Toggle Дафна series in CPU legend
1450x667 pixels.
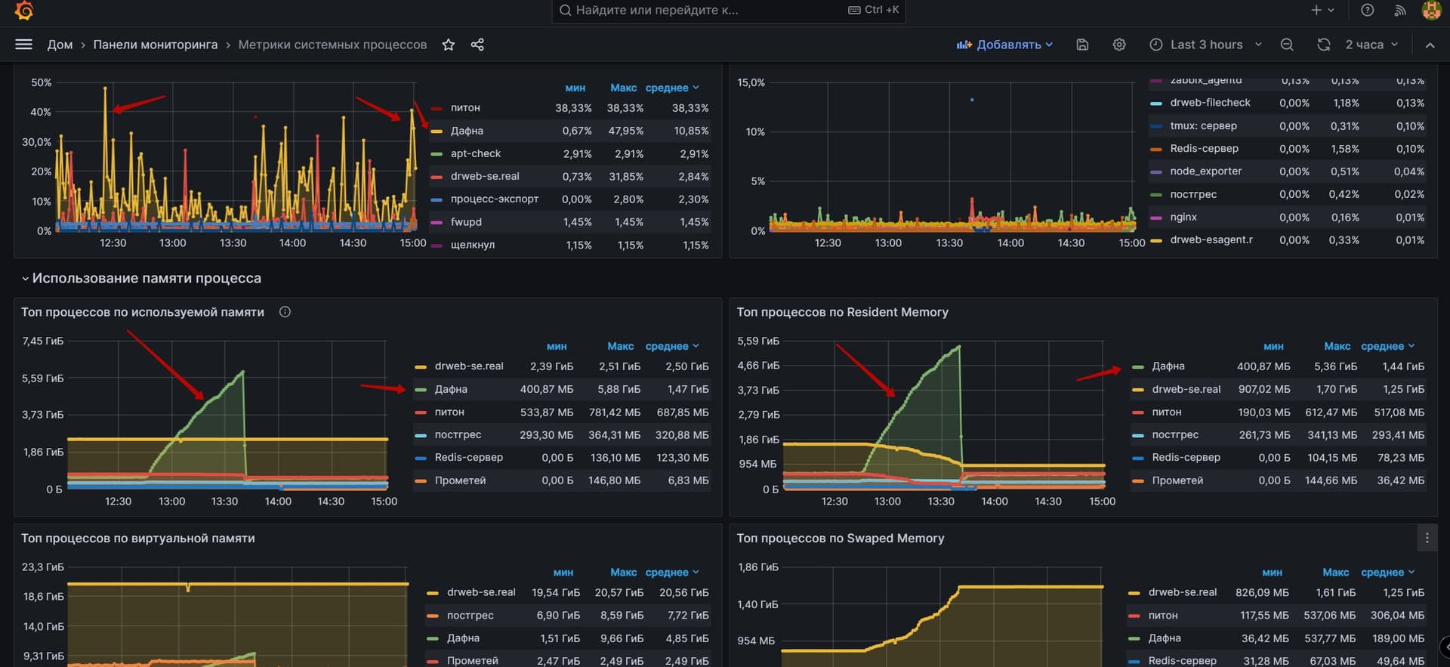click(467, 131)
